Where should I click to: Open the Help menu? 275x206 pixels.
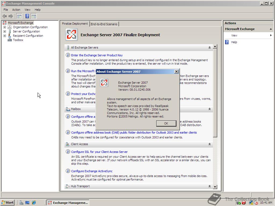tap(37, 10)
